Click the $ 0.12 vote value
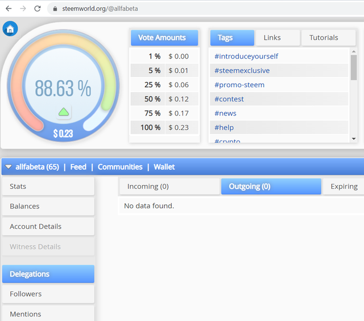 click(179, 99)
